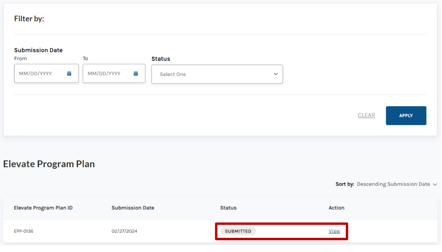Select the EPP-0136 plan ID text

(24, 231)
